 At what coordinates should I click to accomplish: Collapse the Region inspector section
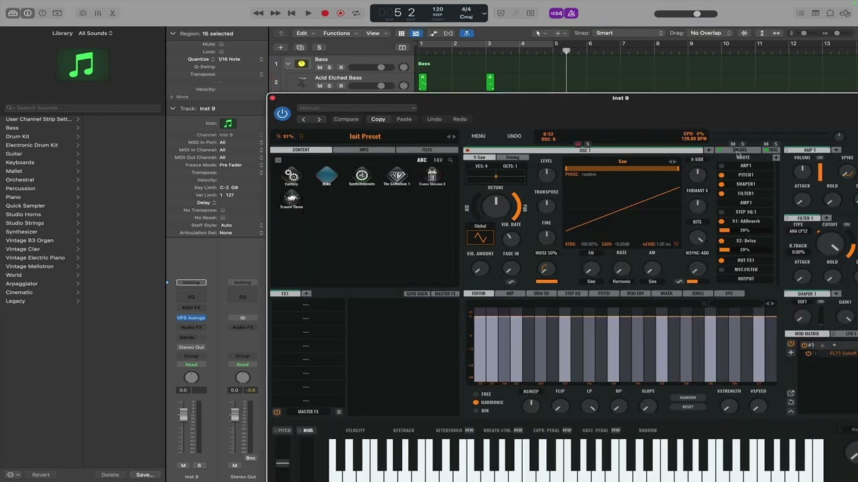pyautogui.click(x=172, y=33)
